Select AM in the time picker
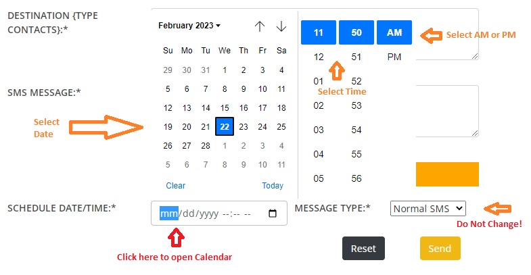 pos(394,32)
